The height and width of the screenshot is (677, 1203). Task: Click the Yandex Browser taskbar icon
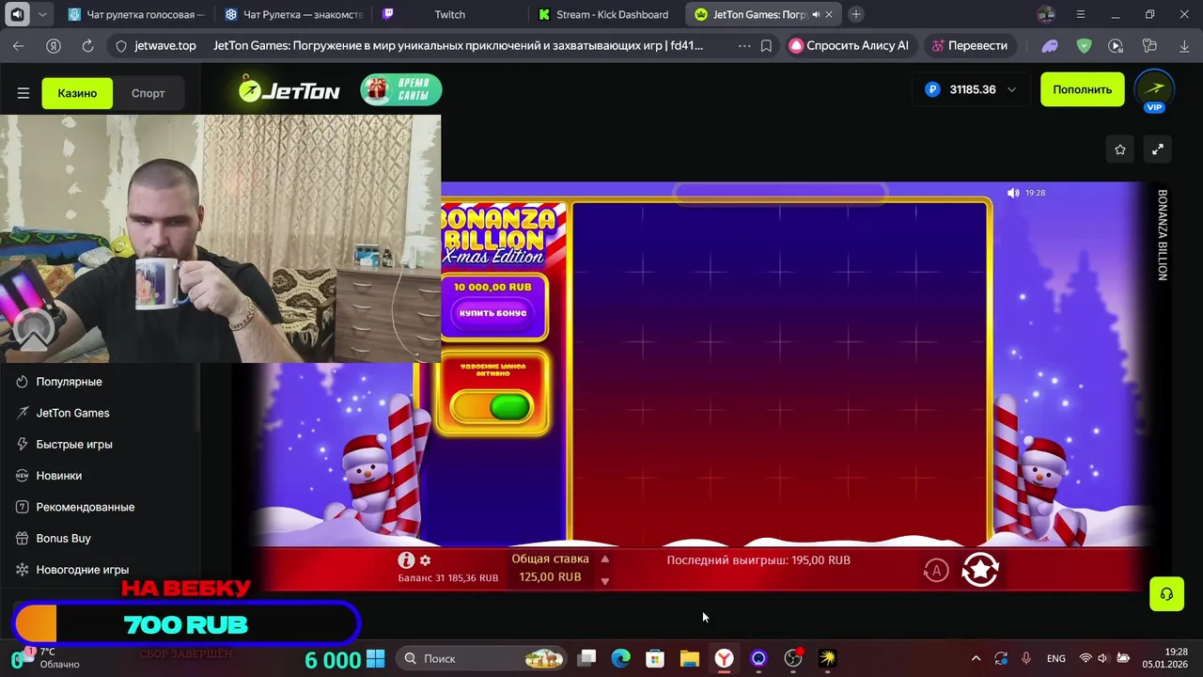pos(724,658)
